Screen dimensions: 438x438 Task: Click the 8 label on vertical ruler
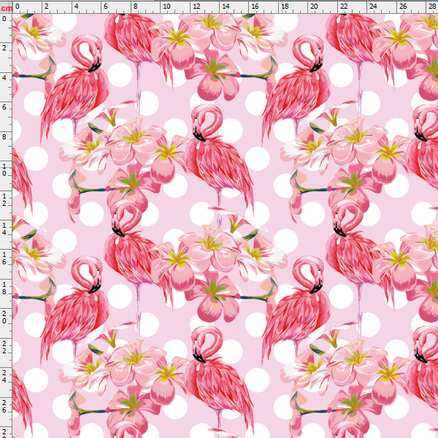point(4,137)
